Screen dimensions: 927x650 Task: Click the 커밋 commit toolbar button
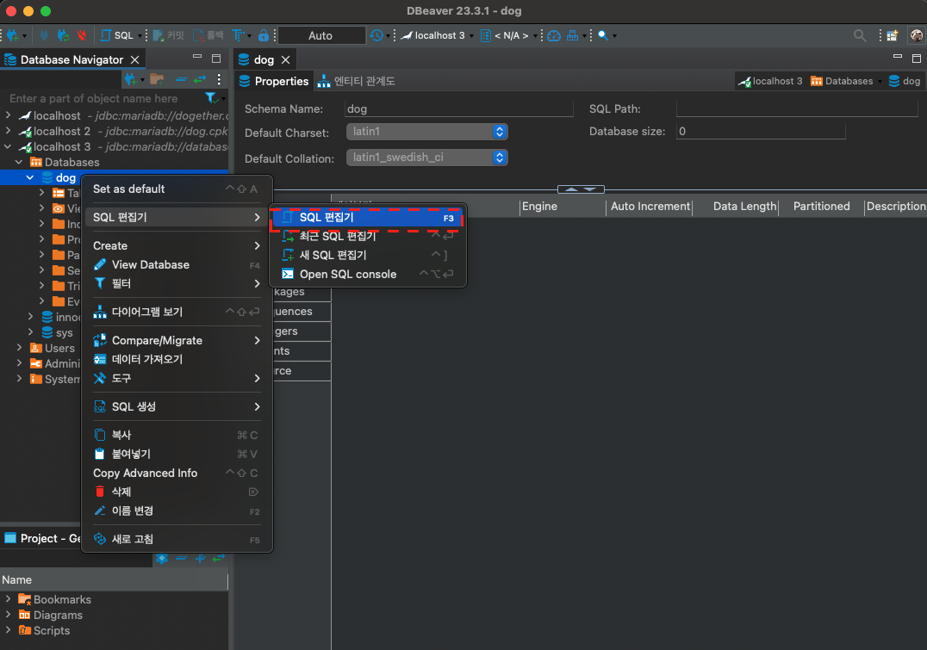click(x=169, y=35)
